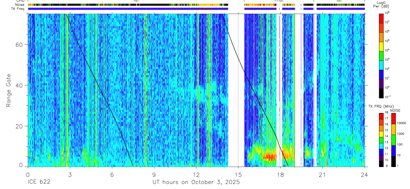The height and width of the screenshot is (189, 410).
Task: Click the '1000' label on NOISE legend
Action: tap(401, 134)
